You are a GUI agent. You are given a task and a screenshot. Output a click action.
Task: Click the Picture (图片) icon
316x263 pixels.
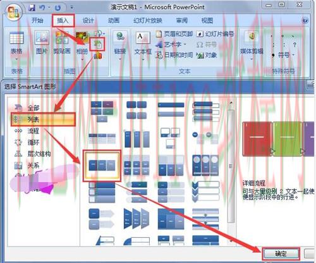(42, 37)
